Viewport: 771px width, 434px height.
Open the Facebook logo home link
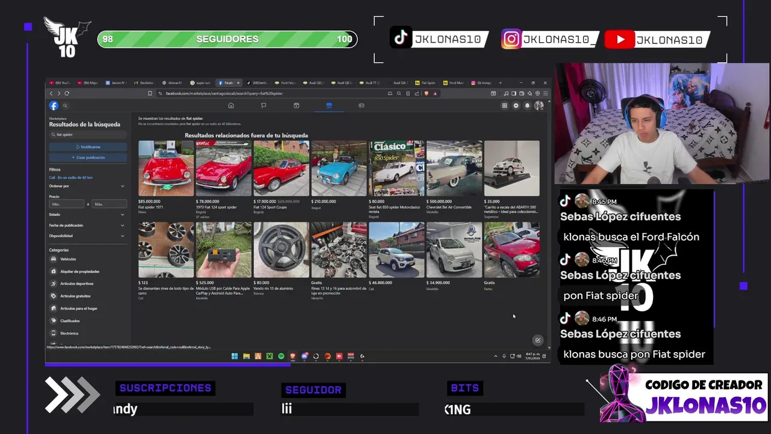(54, 105)
